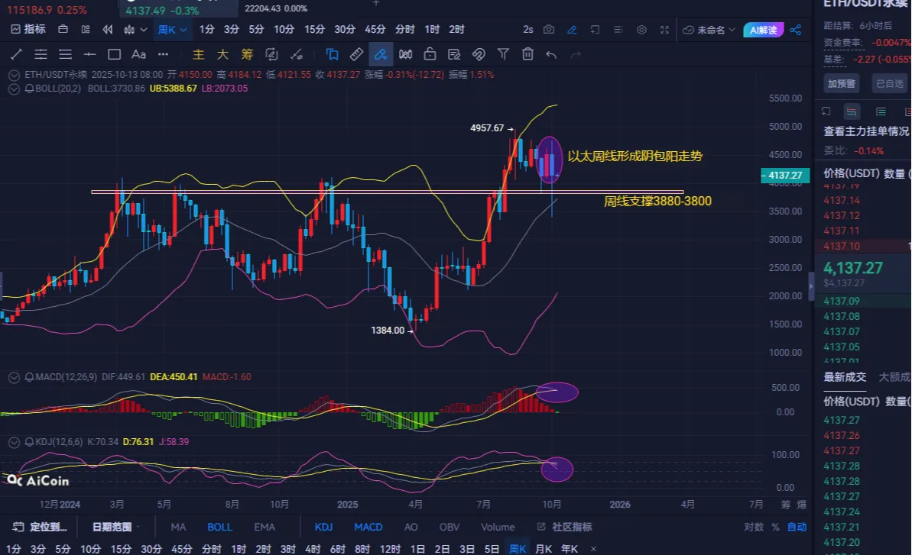This screenshot has height=555, width=912.
Task: Toggle the KDJ indicator
Action: click(323, 527)
